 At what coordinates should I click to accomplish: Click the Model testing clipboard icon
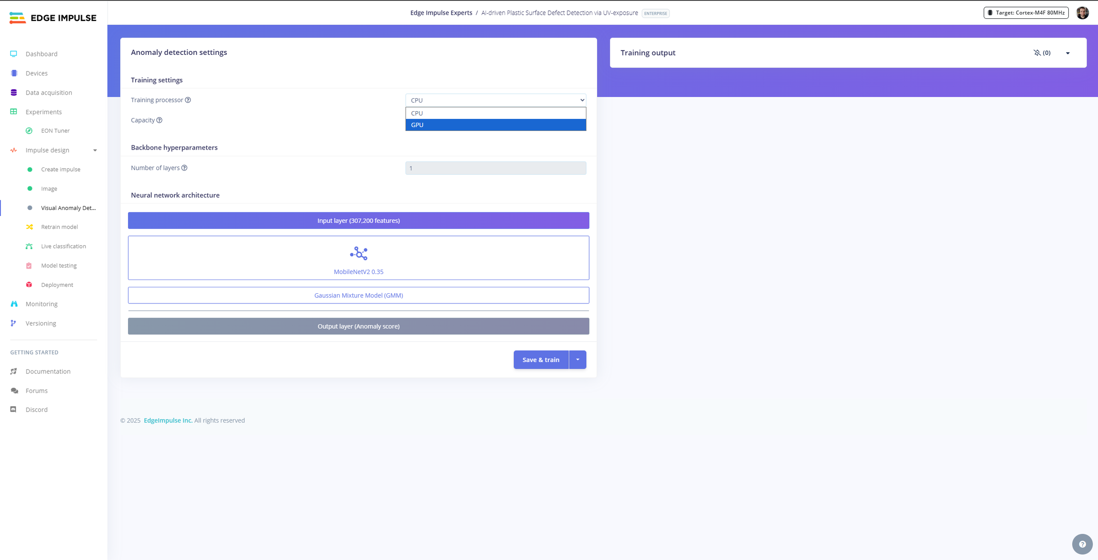[x=29, y=265]
